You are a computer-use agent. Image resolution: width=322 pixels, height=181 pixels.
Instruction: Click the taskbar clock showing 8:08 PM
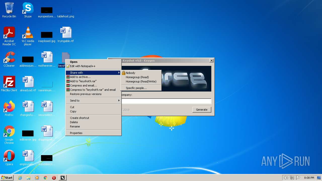(x=309, y=178)
